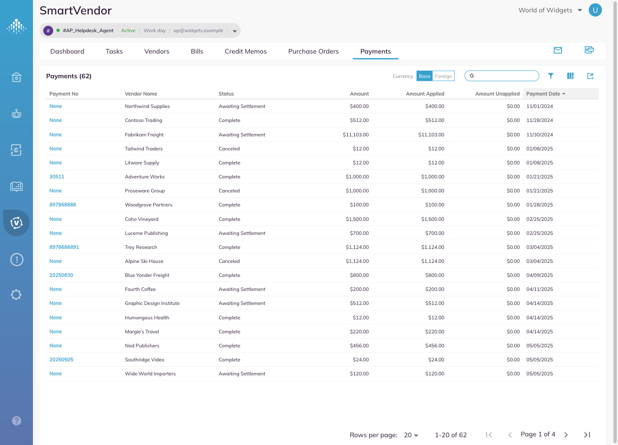This screenshot has height=445, width=618.
Task: Open payment number 20250830
Action: coord(61,275)
